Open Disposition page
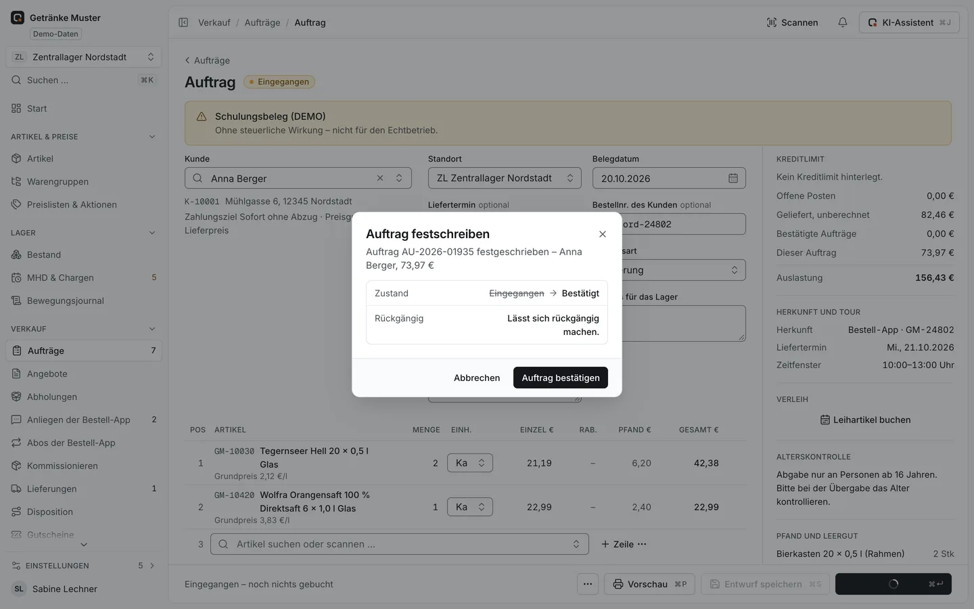The width and height of the screenshot is (974, 609). coord(84,512)
